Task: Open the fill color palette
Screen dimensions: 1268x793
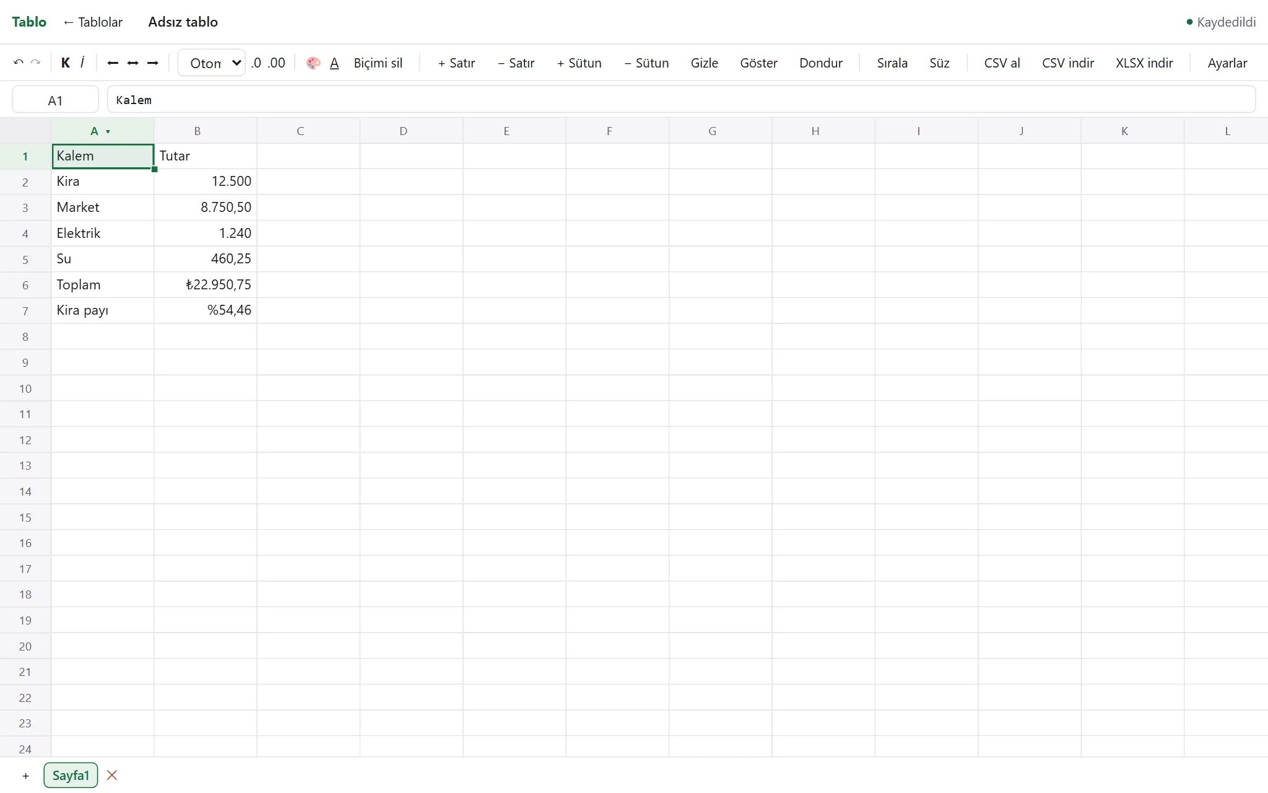Action: (313, 63)
